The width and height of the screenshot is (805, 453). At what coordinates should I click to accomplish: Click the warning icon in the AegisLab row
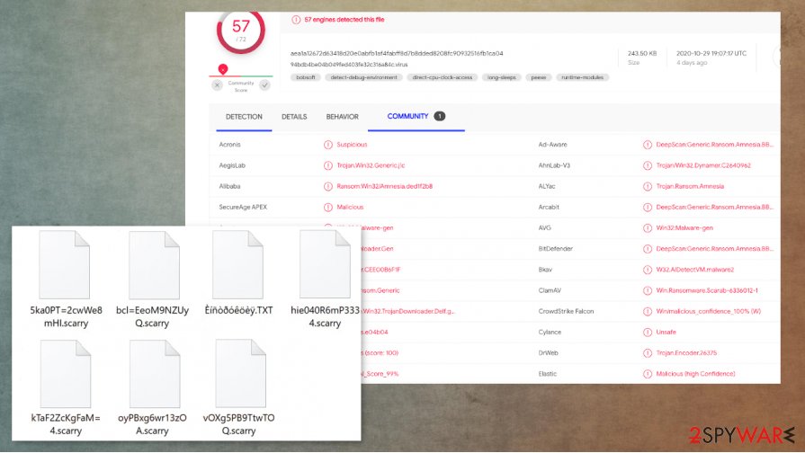(328, 165)
